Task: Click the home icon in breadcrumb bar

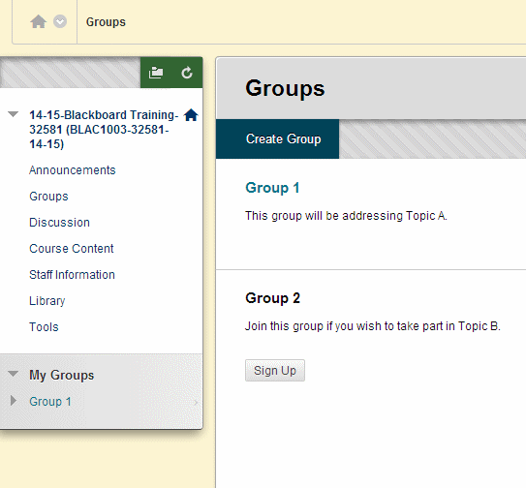Action: [x=38, y=22]
